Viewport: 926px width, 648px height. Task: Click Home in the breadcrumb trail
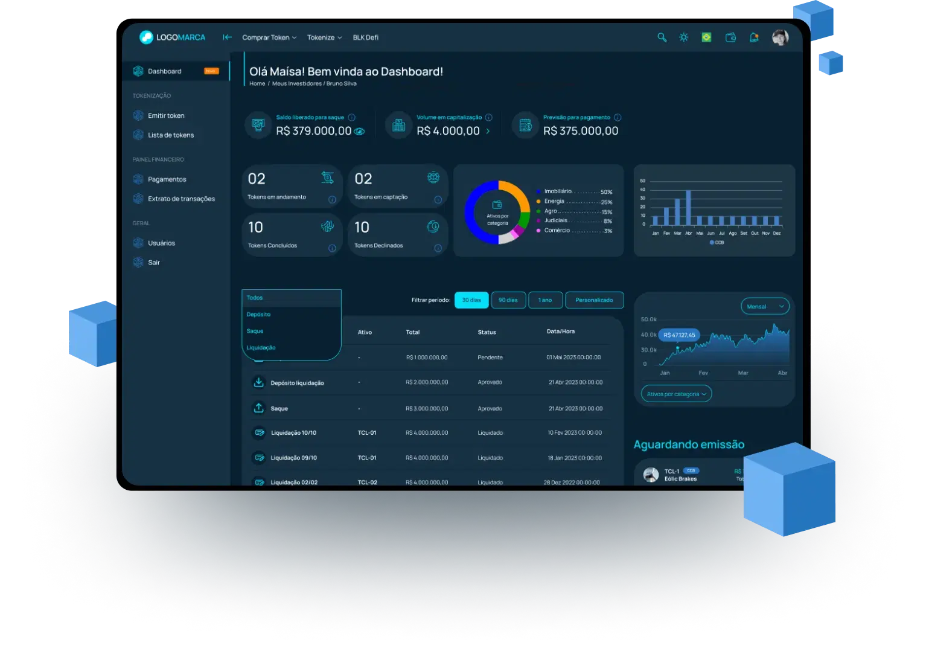(x=257, y=83)
